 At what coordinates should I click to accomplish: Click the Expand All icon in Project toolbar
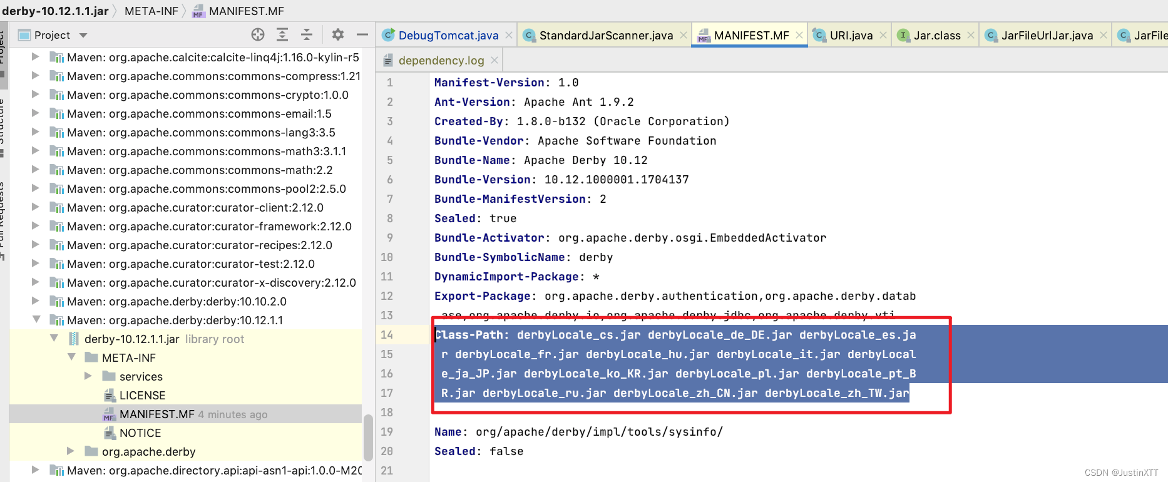coord(282,34)
